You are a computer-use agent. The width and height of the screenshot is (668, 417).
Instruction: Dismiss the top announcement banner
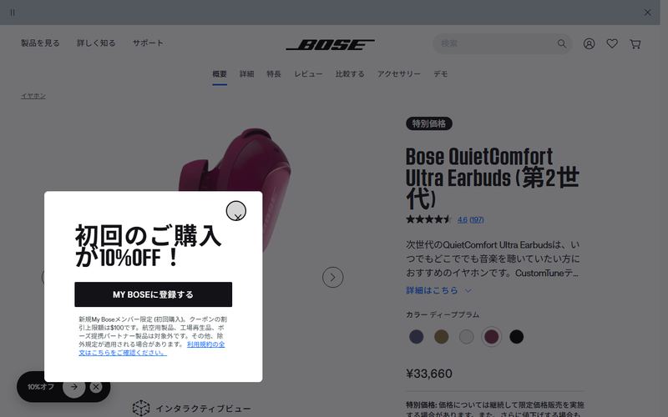pyautogui.click(x=647, y=13)
